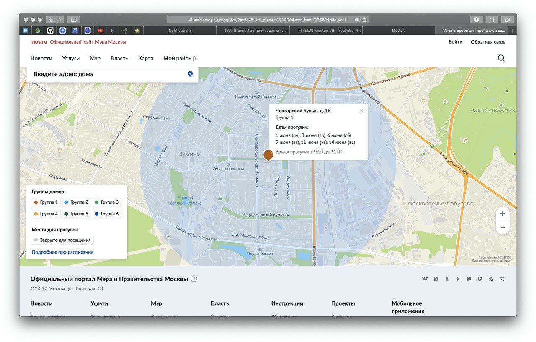Open Услуги in main navigation
Image resolution: width=536 pixels, height=342 pixels.
click(x=71, y=58)
